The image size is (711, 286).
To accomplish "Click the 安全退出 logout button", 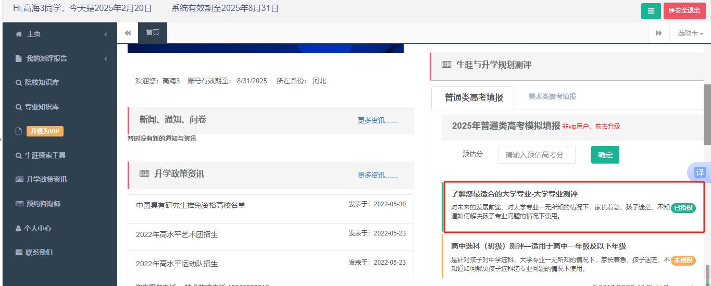I will [684, 11].
